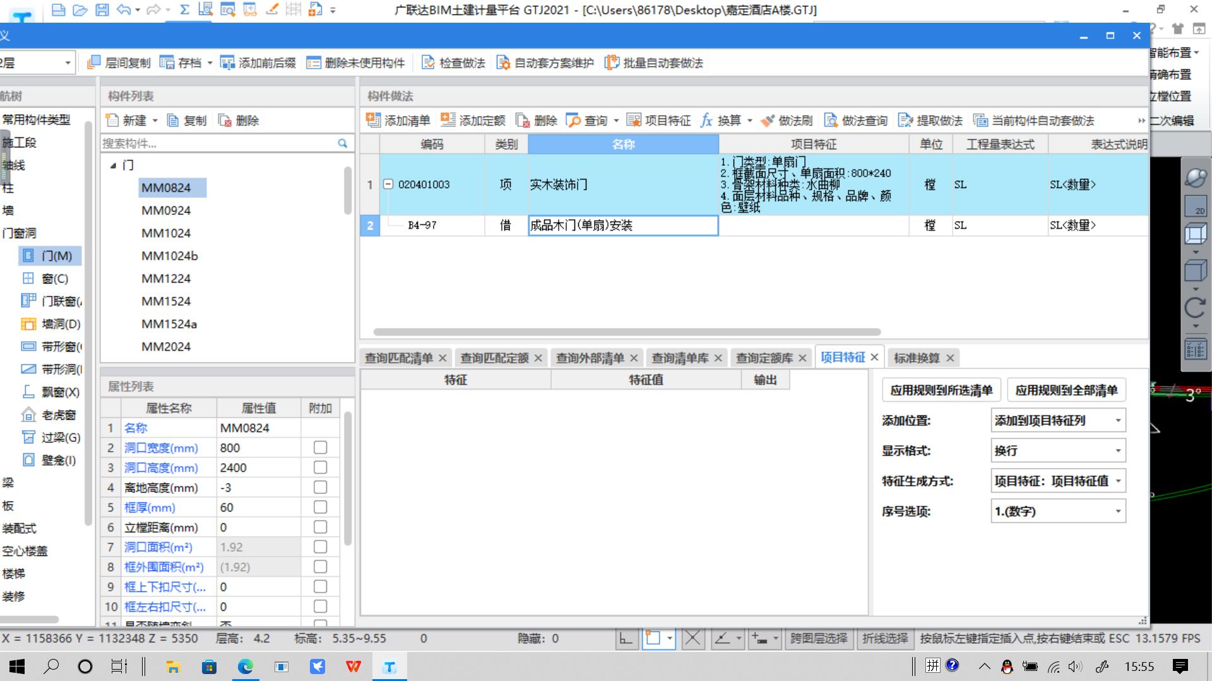The image size is (1212, 681).
Task: Open the 序号选项 dropdown
Action: 1058,511
